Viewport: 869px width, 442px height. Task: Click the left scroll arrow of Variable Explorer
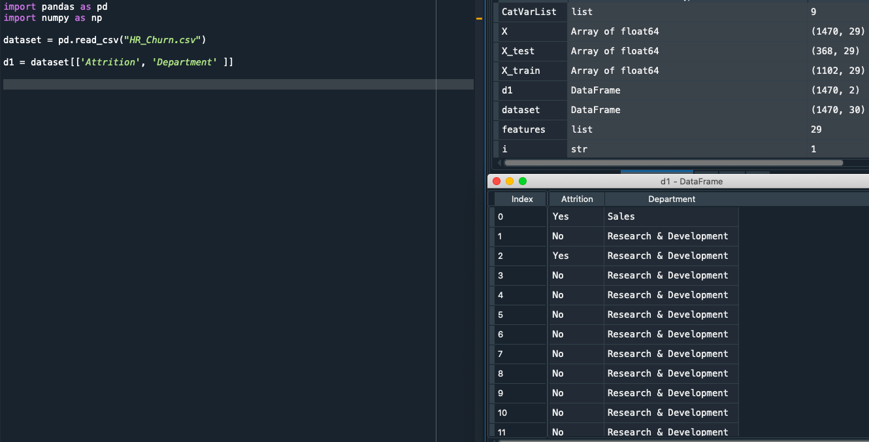tap(499, 163)
